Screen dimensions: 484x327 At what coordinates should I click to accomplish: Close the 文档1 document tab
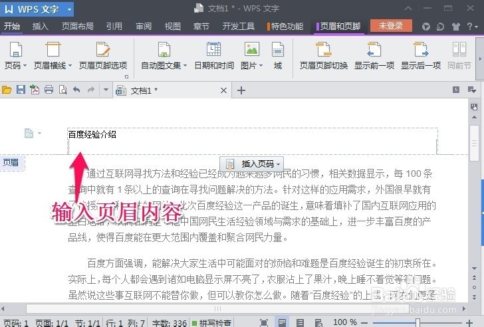(224, 90)
